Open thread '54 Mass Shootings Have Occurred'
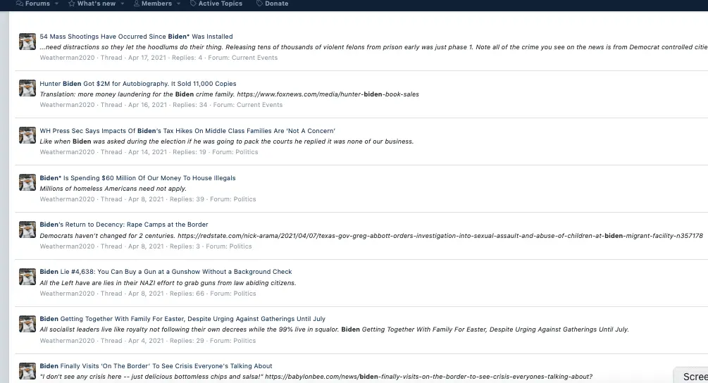708x383 pixels. pos(136,37)
